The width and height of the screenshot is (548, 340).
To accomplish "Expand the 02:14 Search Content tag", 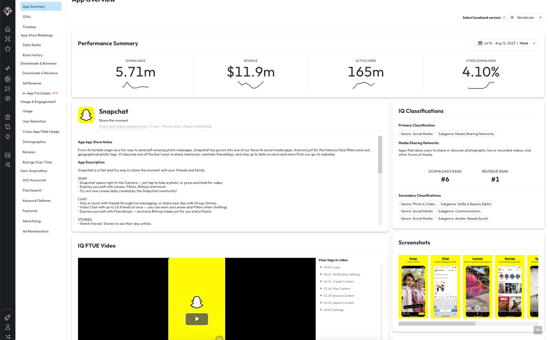I will click(x=337, y=303).
